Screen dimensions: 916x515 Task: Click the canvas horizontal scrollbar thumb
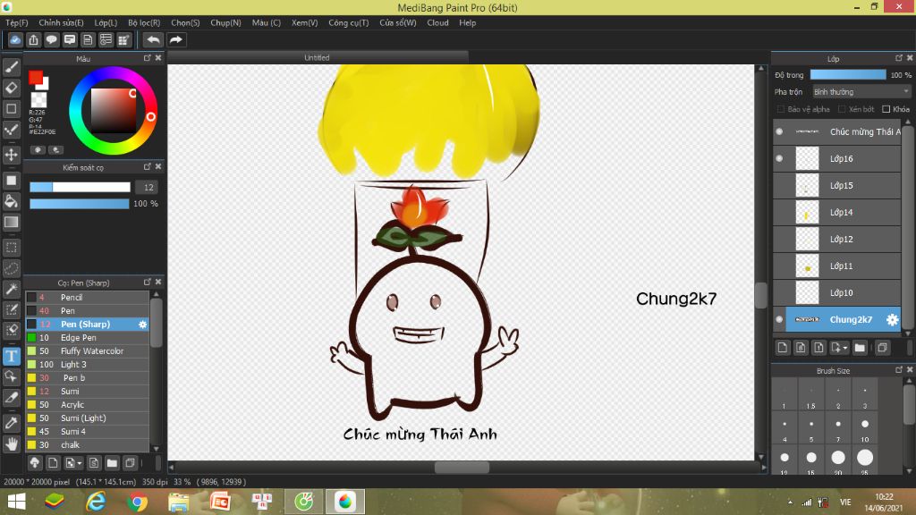click(462, 467)
